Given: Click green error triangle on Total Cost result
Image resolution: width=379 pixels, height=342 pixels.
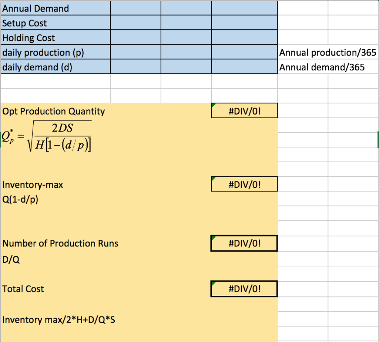Looking at the screenshot, I should 214,283.
